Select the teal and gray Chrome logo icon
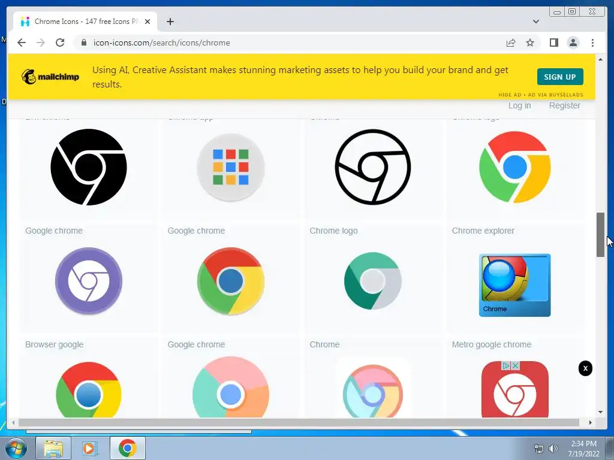614x460 pixels. [373, 281]
